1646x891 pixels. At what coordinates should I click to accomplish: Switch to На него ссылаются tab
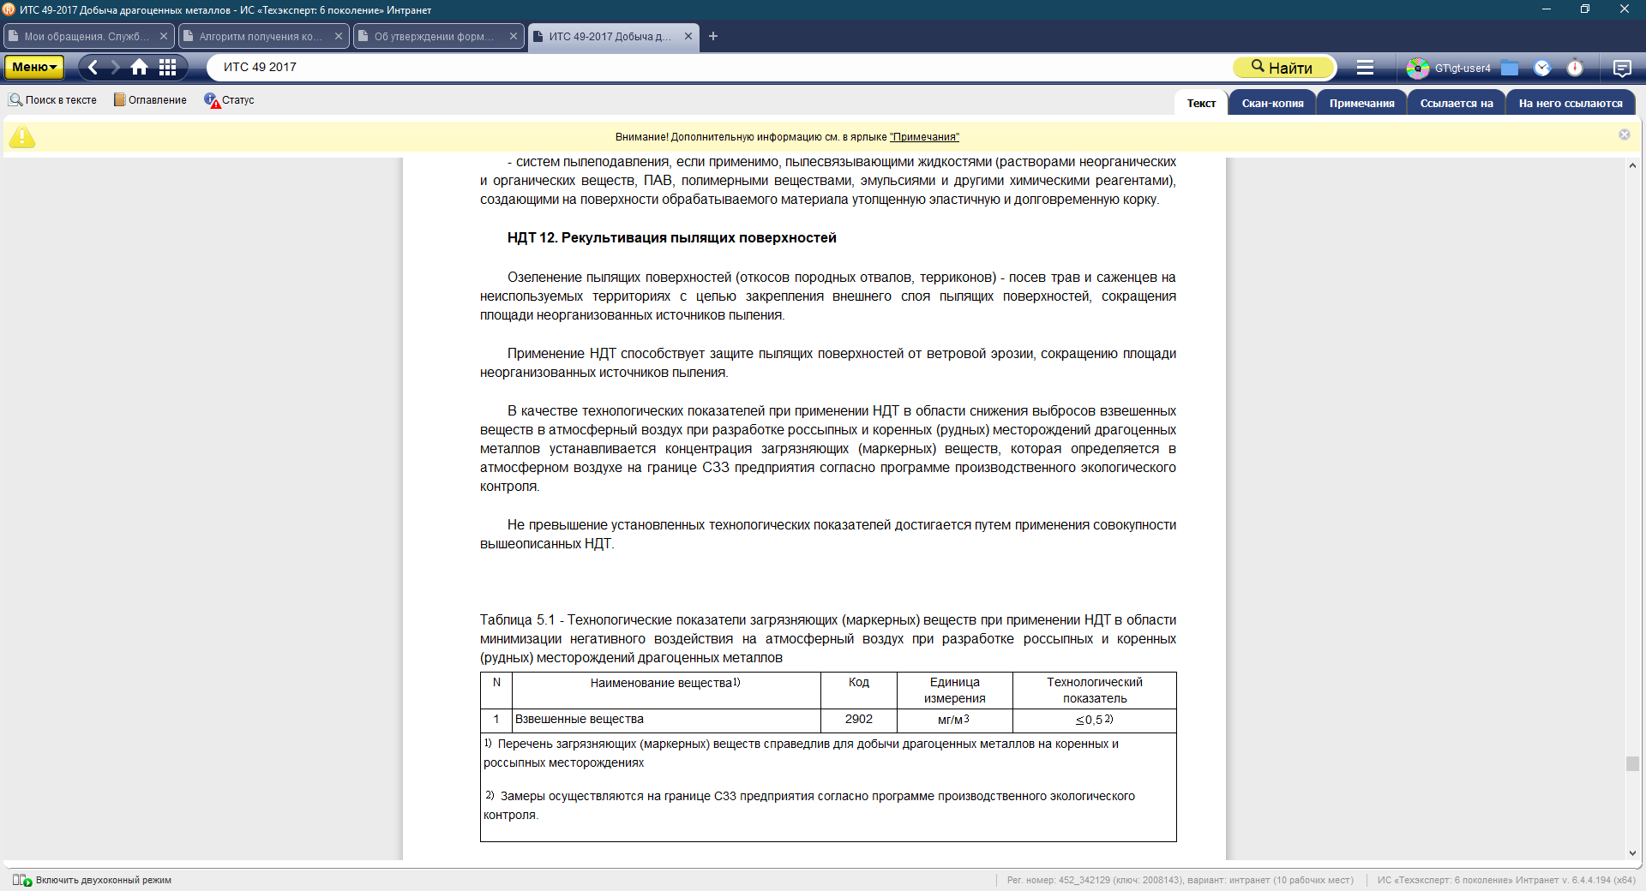[1570, 103]
